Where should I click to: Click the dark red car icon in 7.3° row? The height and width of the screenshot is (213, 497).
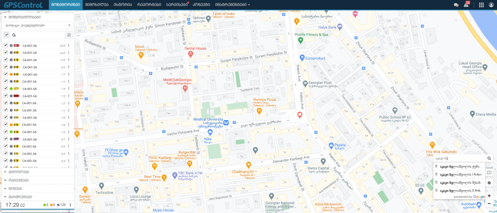click(16, 96)
